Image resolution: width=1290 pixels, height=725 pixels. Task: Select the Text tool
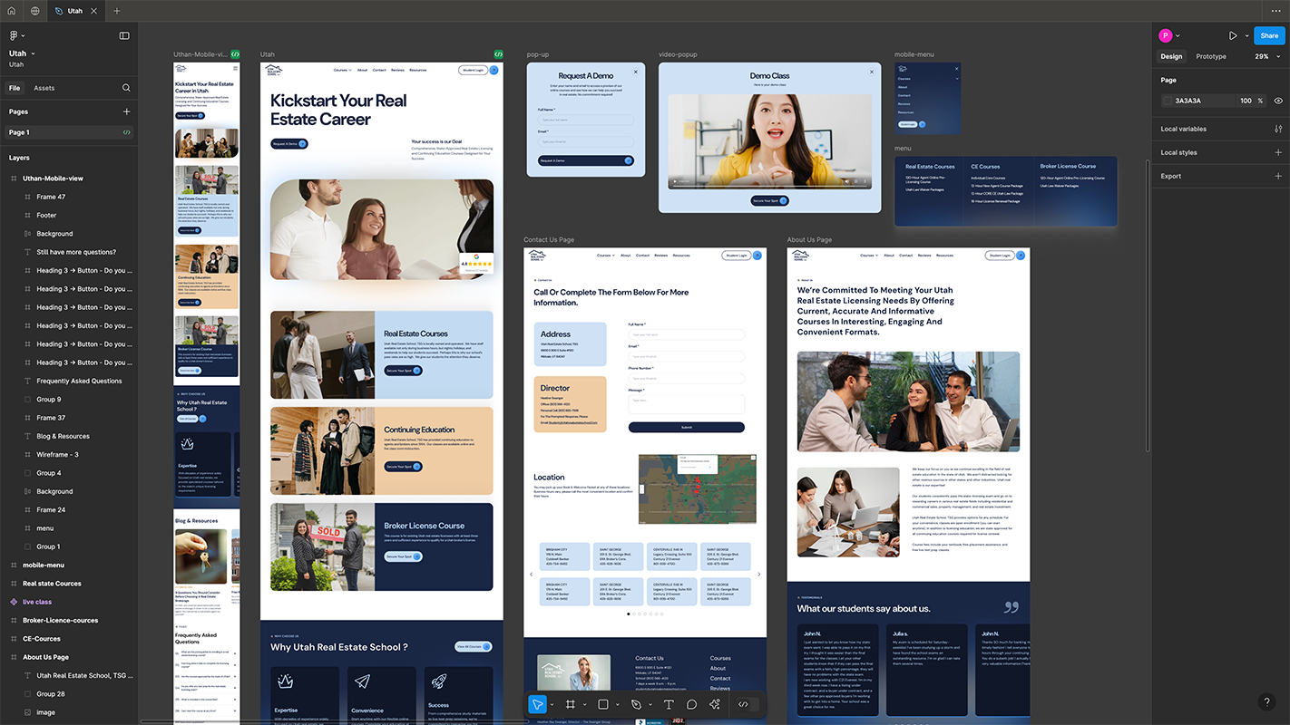668,704
